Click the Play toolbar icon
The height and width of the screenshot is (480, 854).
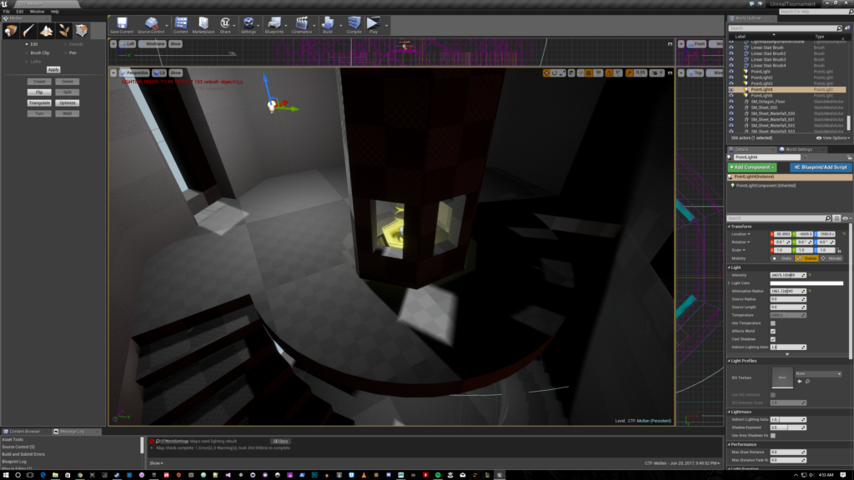(373, 24)
